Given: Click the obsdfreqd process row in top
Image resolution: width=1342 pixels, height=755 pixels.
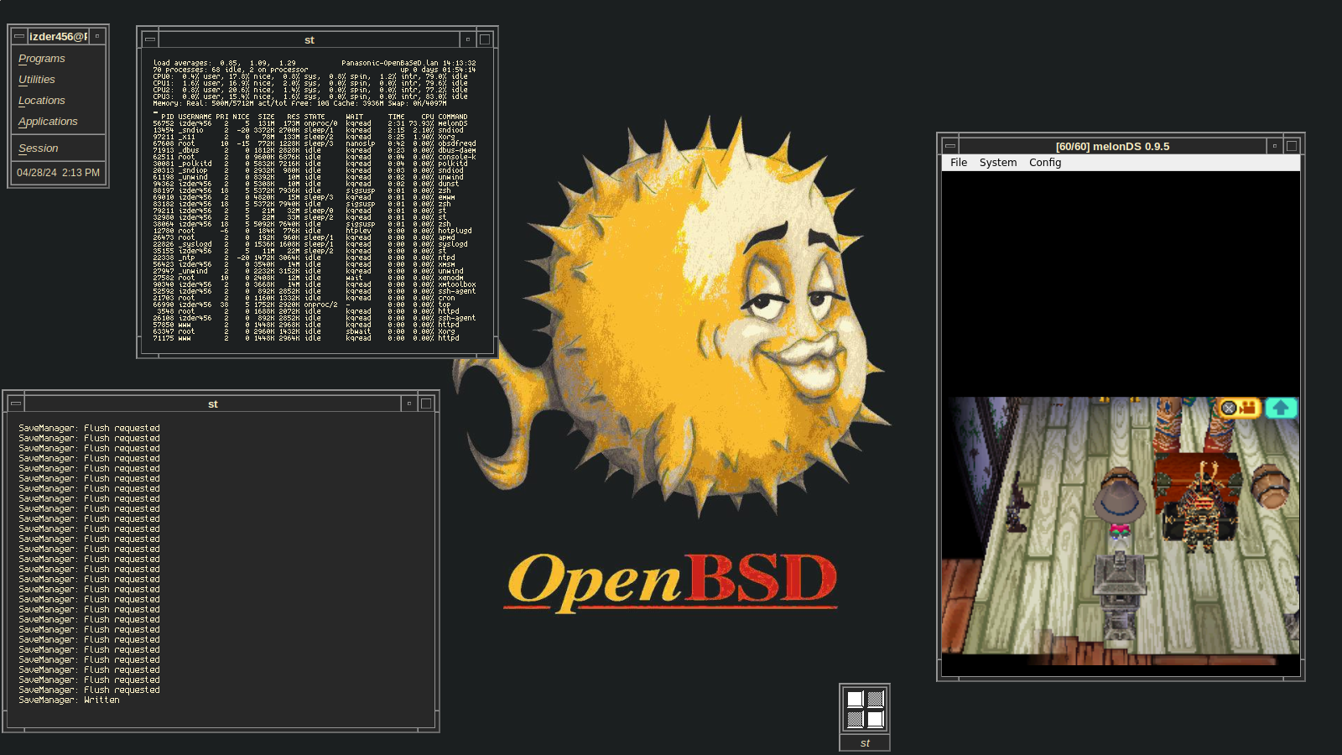Looking at the screenshot, I should coord(315,143).
